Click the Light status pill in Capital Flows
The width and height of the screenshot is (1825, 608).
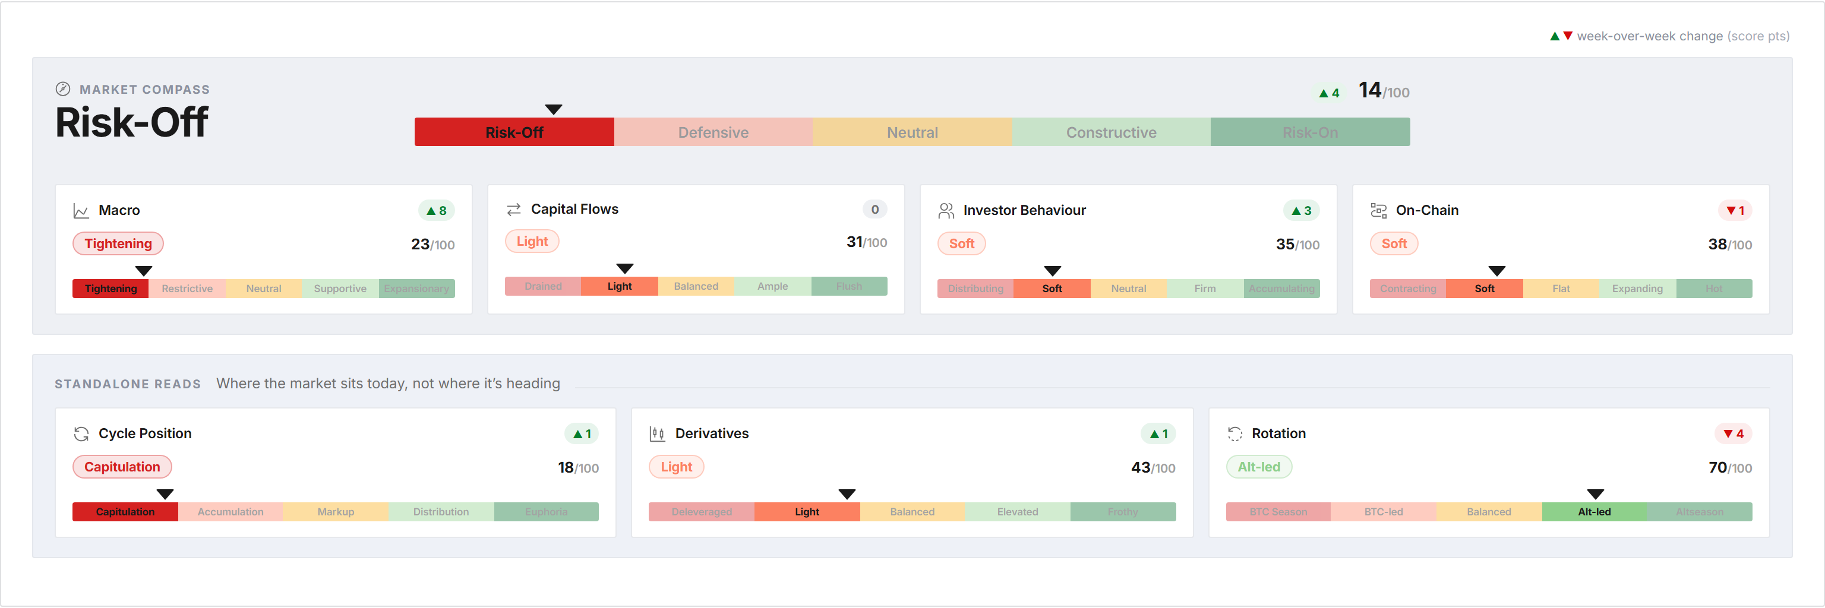(532, 242)
